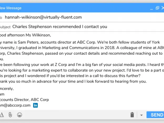The height and width of the screenshot is (123, 164).
Task: Place cursor on the Accounts Director, ABC Corp line
Action: click(24, 100)
